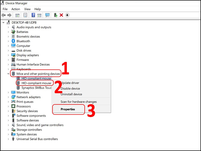The image size is (201, 151).
Task: Expand the Bluetooth device category
Action: coord(8,41)
